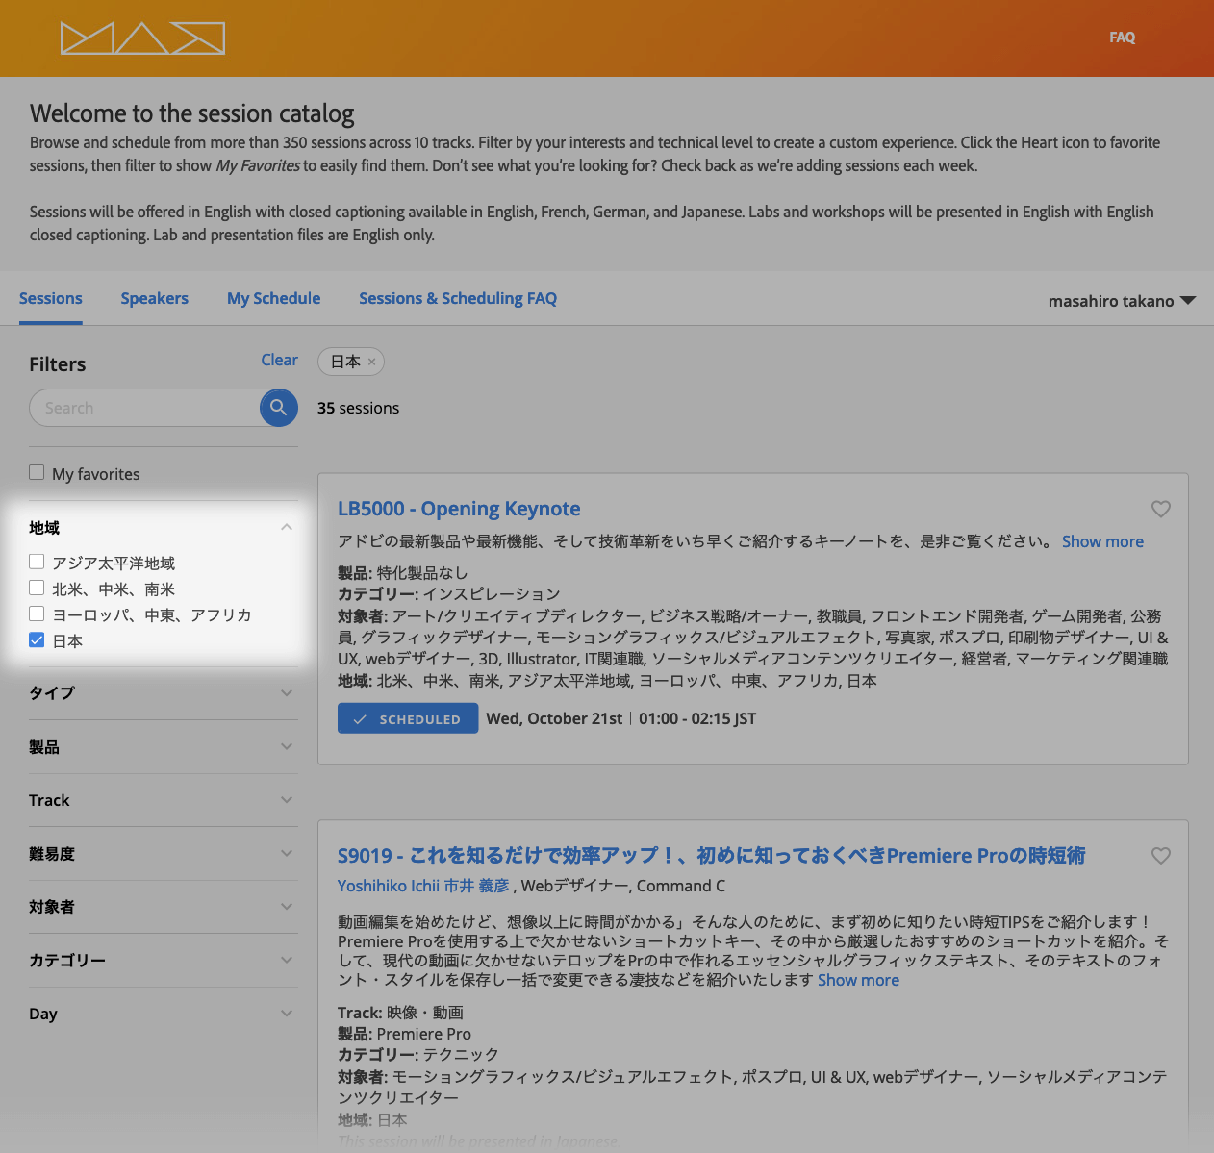Check the 北米、中米、南米 region checkbox

(37, 588)
